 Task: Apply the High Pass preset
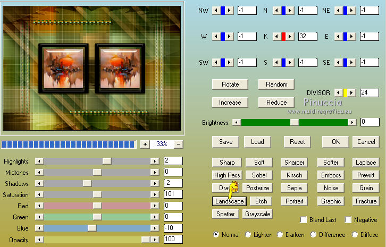click(227, 175)
